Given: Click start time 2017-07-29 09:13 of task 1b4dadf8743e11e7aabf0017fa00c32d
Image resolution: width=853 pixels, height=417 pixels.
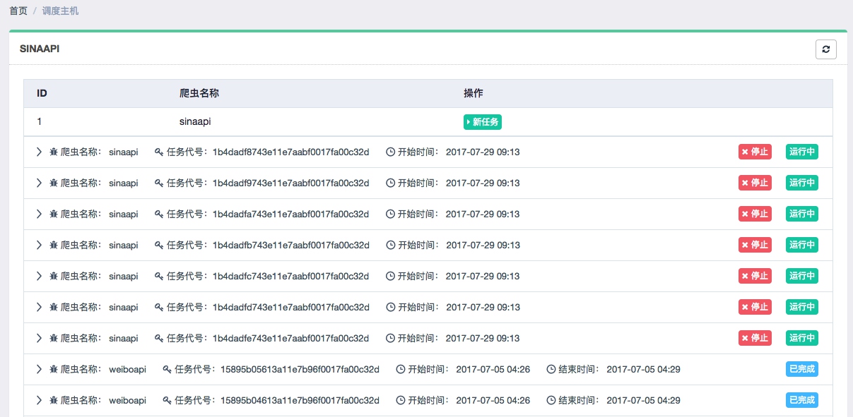Looking at the screenshot, I should [483, 152].
